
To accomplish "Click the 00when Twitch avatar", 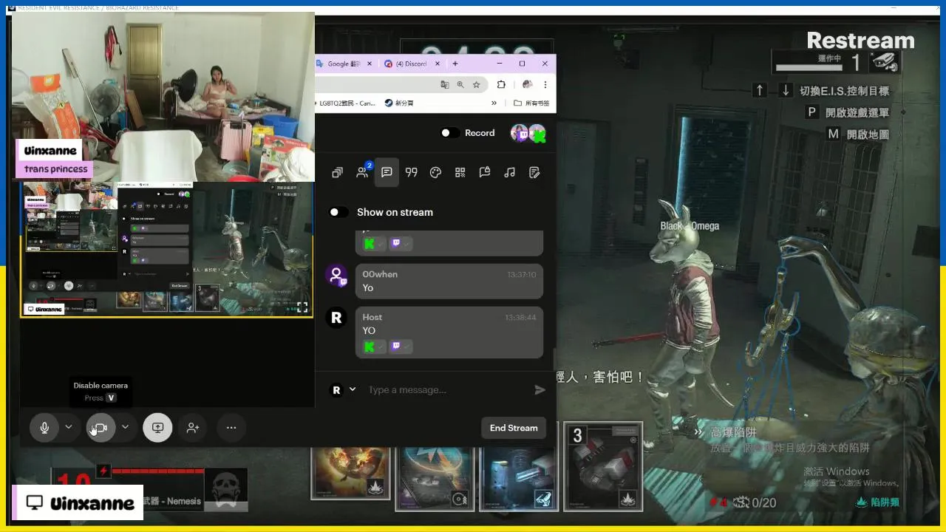I will point(337,276).
